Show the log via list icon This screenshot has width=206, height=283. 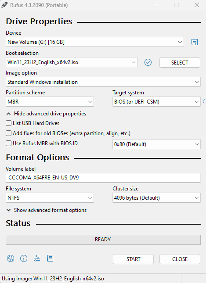50,258
